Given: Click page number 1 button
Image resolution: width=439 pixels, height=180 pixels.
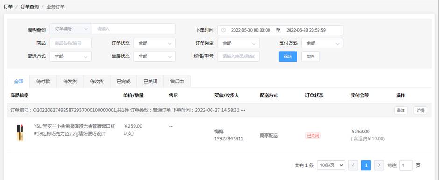Looking at the screenshot, I should point(366,165).
